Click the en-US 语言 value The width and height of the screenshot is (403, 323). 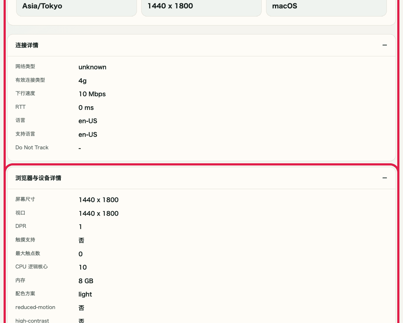point(87,121)
